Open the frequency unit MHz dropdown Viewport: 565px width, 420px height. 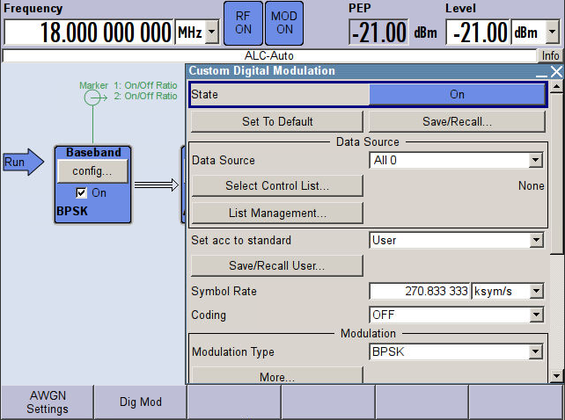pos(212,33)
